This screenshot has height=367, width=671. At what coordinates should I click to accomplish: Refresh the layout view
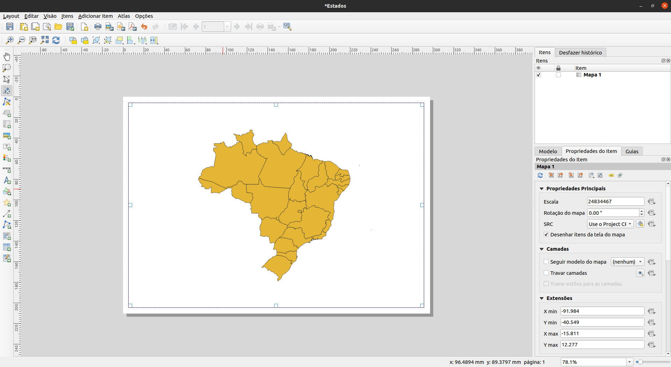(x=56, y=40)
